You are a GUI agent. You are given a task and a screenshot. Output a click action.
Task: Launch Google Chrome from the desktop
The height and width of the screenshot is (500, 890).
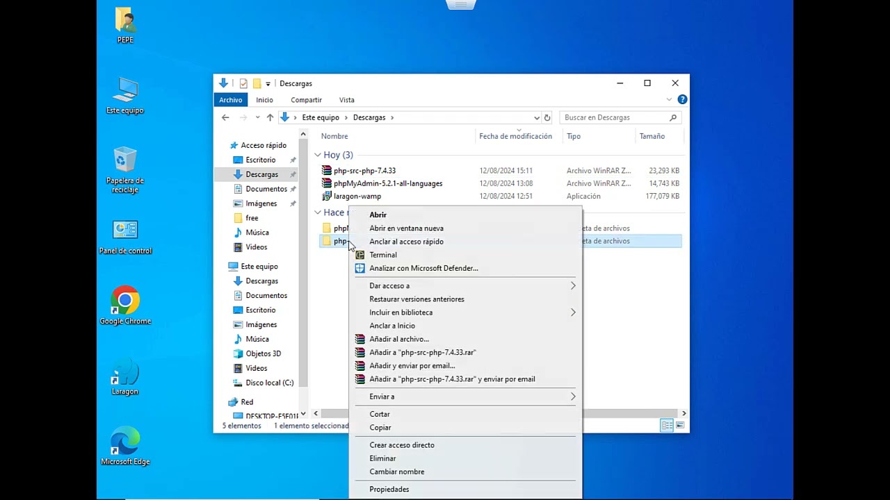(125, 306)
